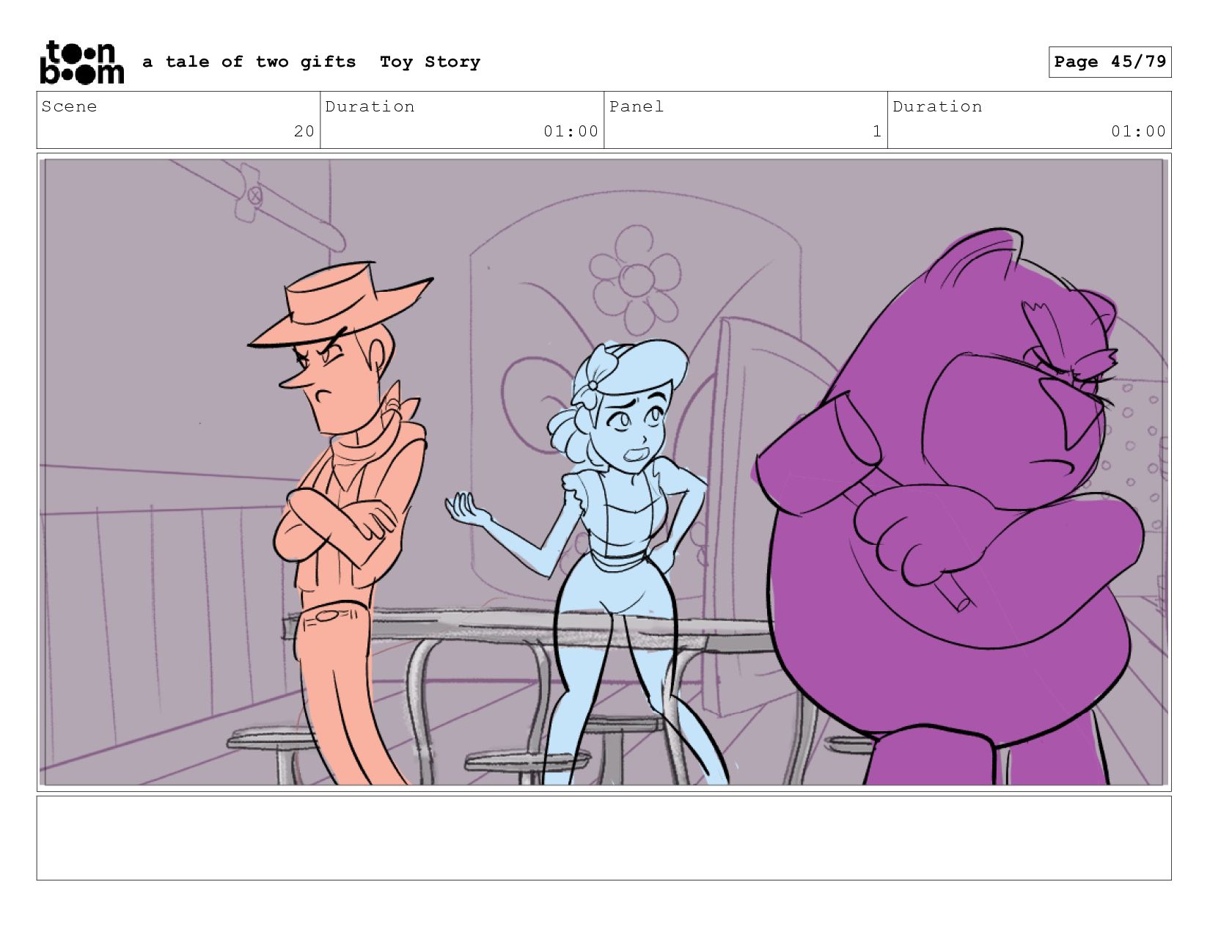Click the 'Scene' label
The image size is (1210, 935).
tap(69, 106)
